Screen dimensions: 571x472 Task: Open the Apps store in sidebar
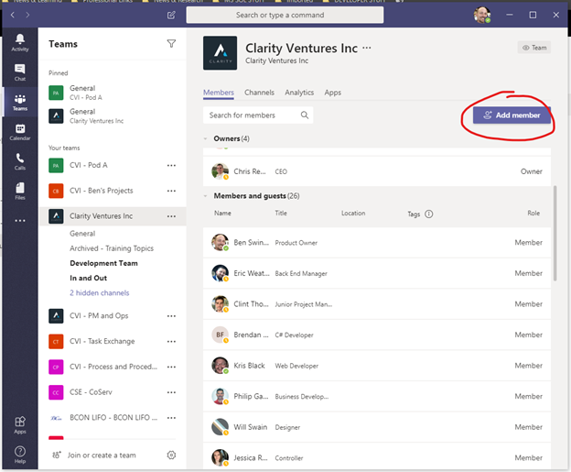[19, 425]
